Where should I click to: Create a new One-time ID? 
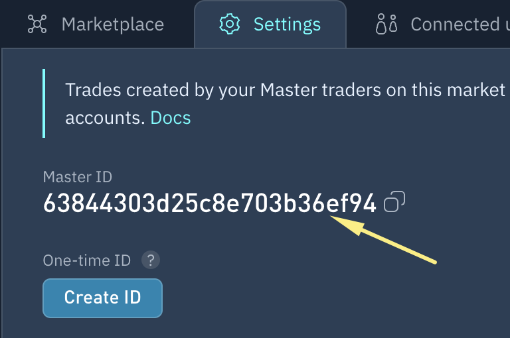pyautogui.click(x=102, y=298)
